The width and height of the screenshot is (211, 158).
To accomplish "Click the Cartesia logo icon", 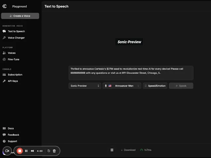I will click(4, 6).
